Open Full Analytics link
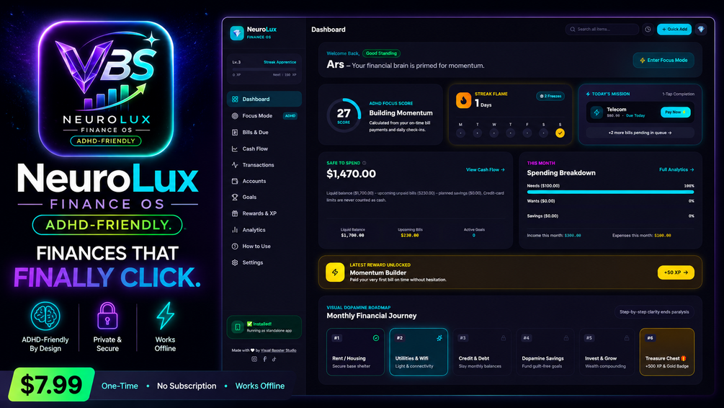The width and height of the screenshot is (724, 408). (676, 169)
